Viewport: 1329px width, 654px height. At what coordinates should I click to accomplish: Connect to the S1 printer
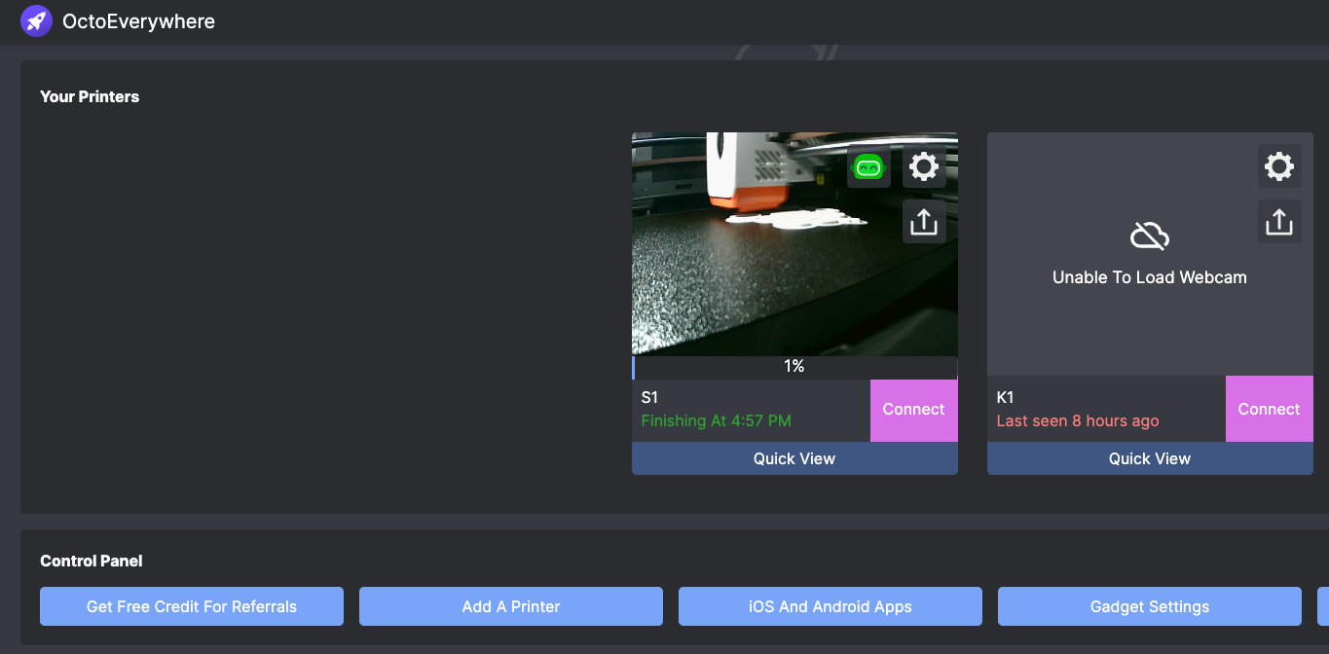(913, 410)
